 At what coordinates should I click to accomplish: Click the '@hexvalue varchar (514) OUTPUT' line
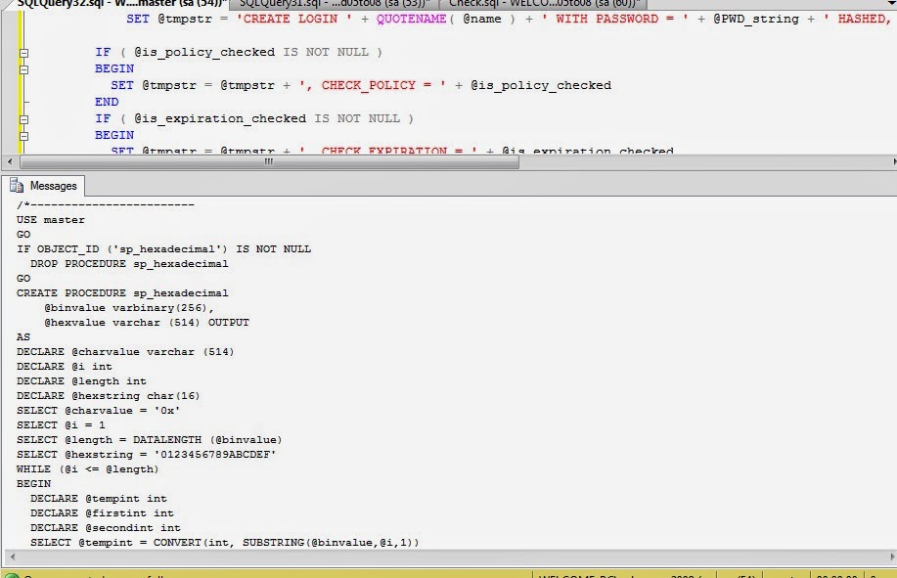[x=147, y=323]
